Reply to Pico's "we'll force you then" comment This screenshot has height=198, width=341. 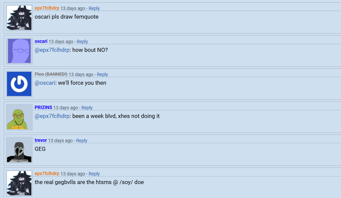coord(102,74)
